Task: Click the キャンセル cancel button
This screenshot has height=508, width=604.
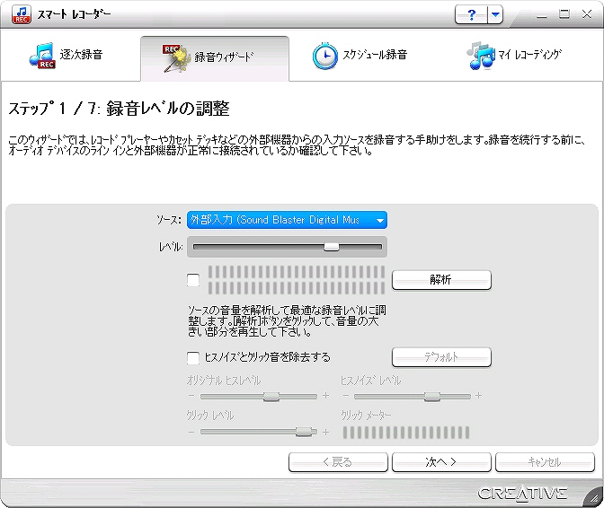Action: tap(545, 462)
